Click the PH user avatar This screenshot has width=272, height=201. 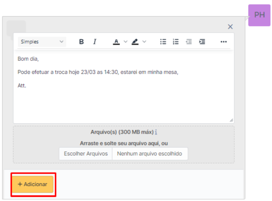(259, 15)
